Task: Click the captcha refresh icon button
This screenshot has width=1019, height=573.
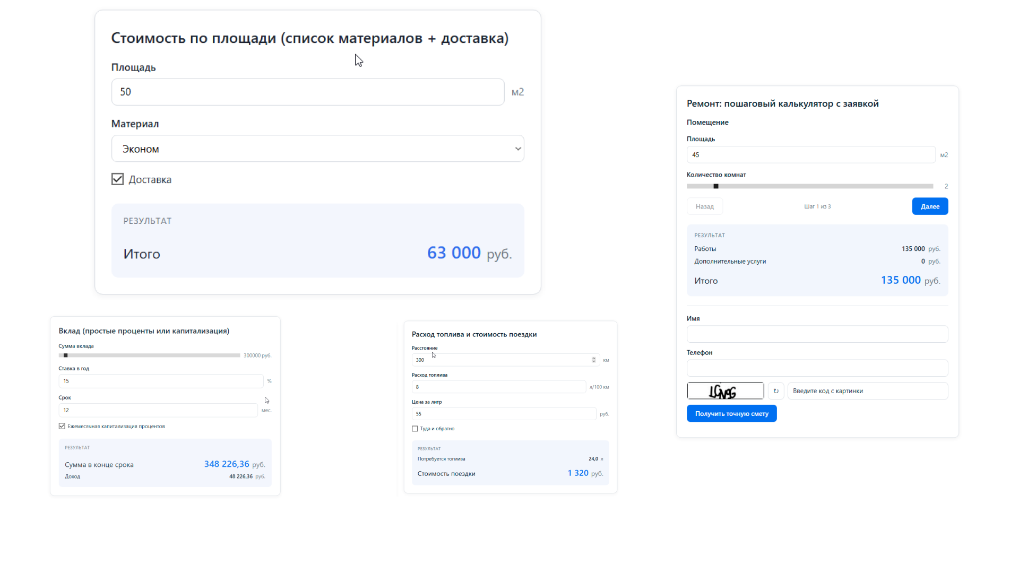Action: point(776,391)
